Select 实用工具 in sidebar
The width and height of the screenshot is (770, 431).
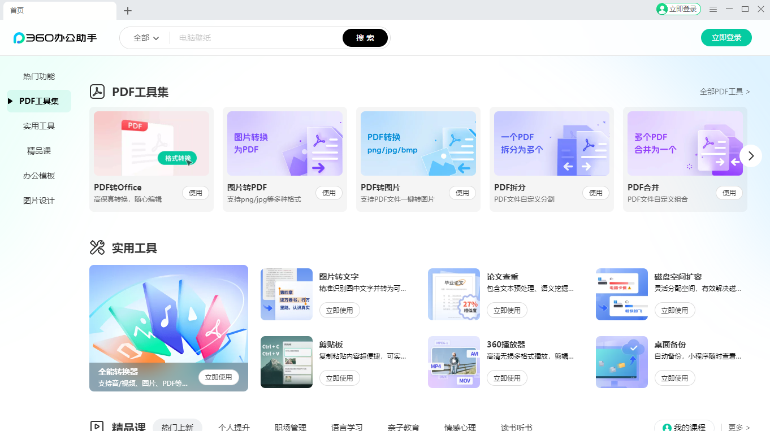39,126
